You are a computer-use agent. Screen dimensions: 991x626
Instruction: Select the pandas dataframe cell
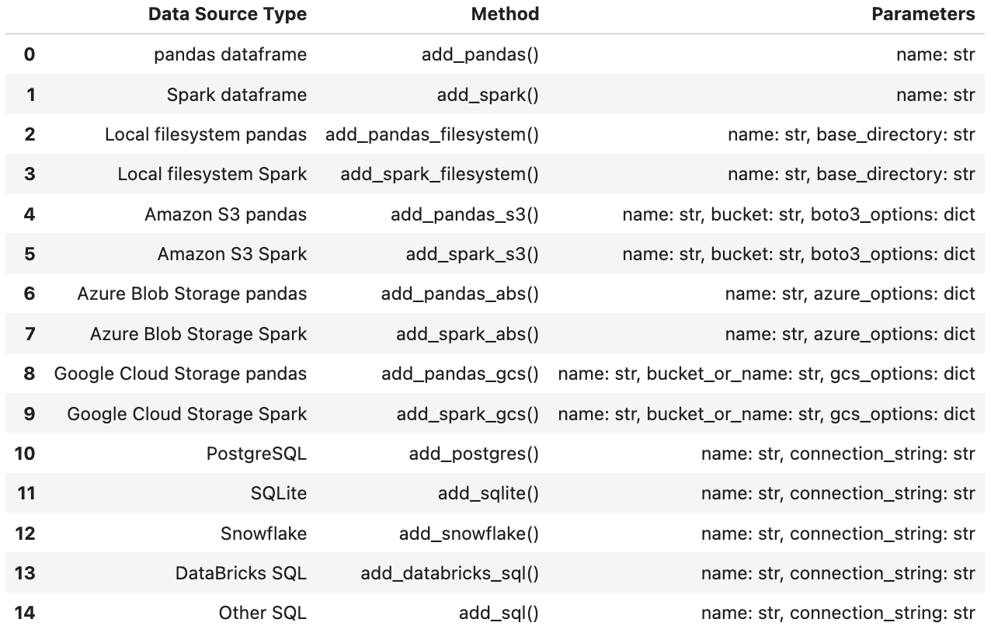pos(230,54)
